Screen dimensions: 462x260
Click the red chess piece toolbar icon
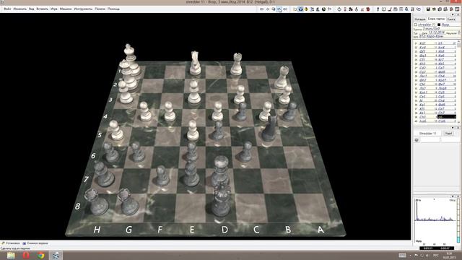click(x=367, y=9)
